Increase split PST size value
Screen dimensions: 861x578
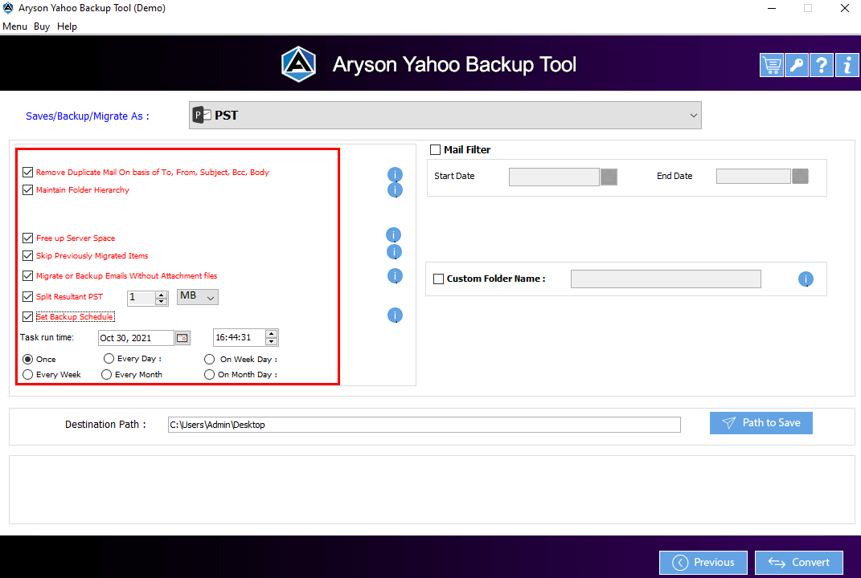(x=162, y=295)
